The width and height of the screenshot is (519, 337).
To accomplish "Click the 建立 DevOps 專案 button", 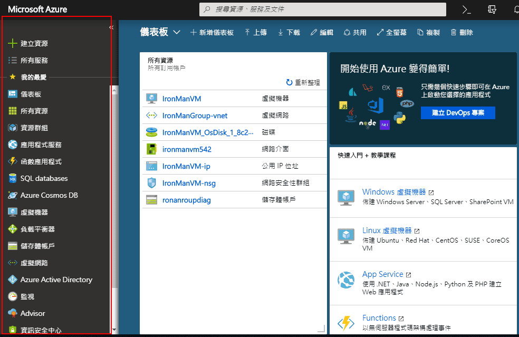I will coord(458,113).
